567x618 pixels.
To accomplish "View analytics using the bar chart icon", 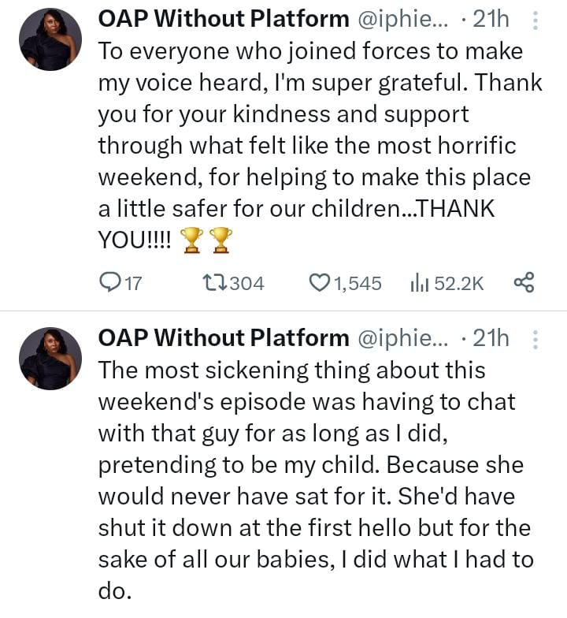I will coord(419,283).
